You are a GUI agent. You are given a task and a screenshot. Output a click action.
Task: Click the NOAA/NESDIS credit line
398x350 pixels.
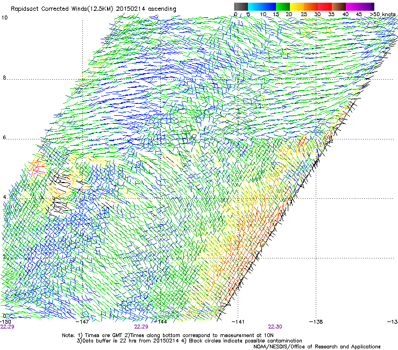[317, 347]
